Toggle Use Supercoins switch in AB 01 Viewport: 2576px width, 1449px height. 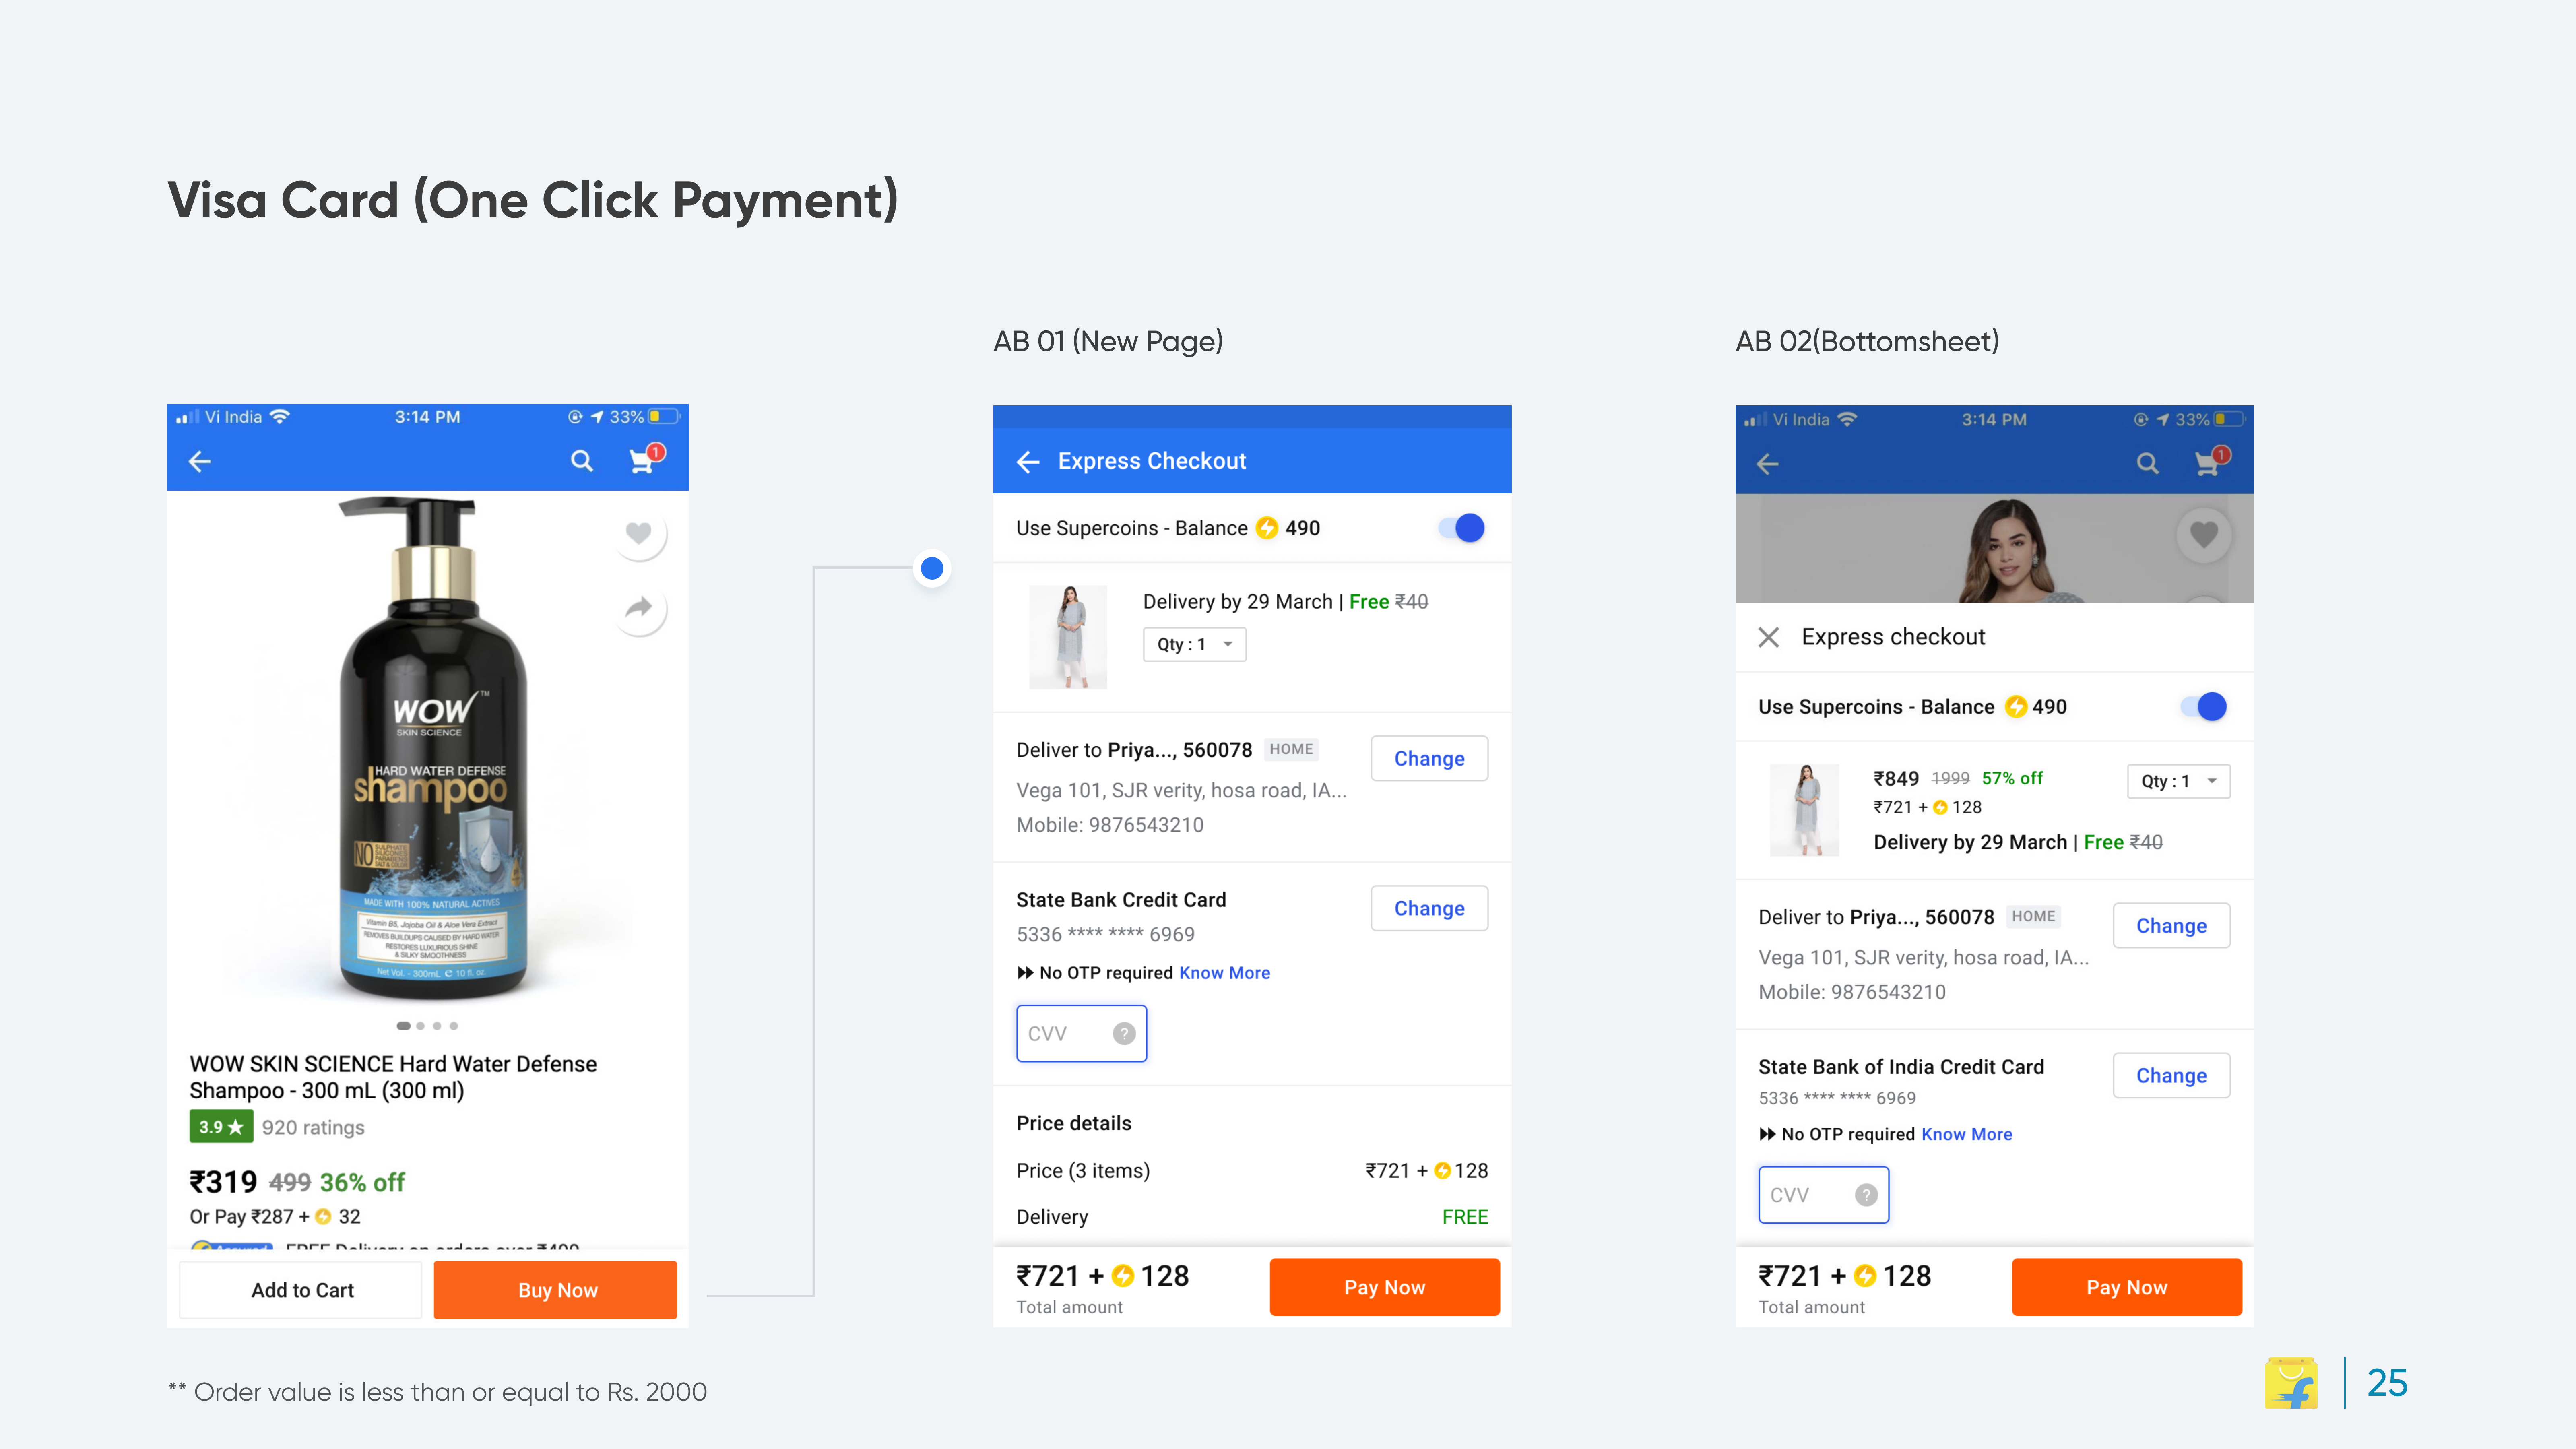[x=1461, y=528]
